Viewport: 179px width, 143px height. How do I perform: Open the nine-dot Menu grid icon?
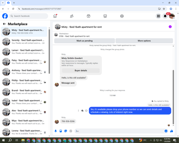point(158,16)
